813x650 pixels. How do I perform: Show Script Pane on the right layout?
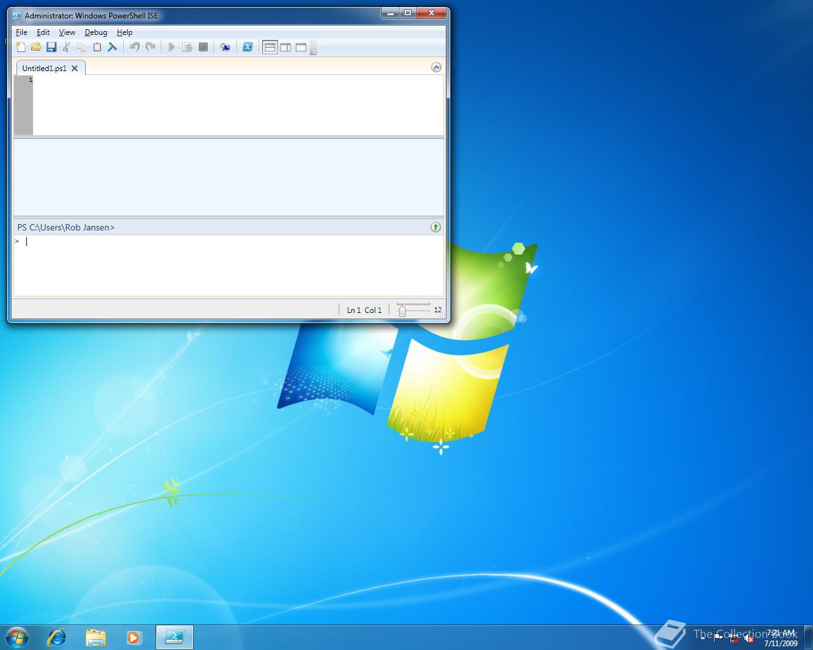click(286, 47)
